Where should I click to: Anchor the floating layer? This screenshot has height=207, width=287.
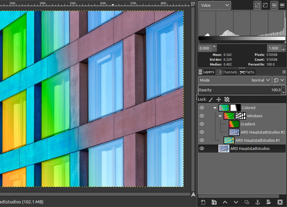(258, 202)
